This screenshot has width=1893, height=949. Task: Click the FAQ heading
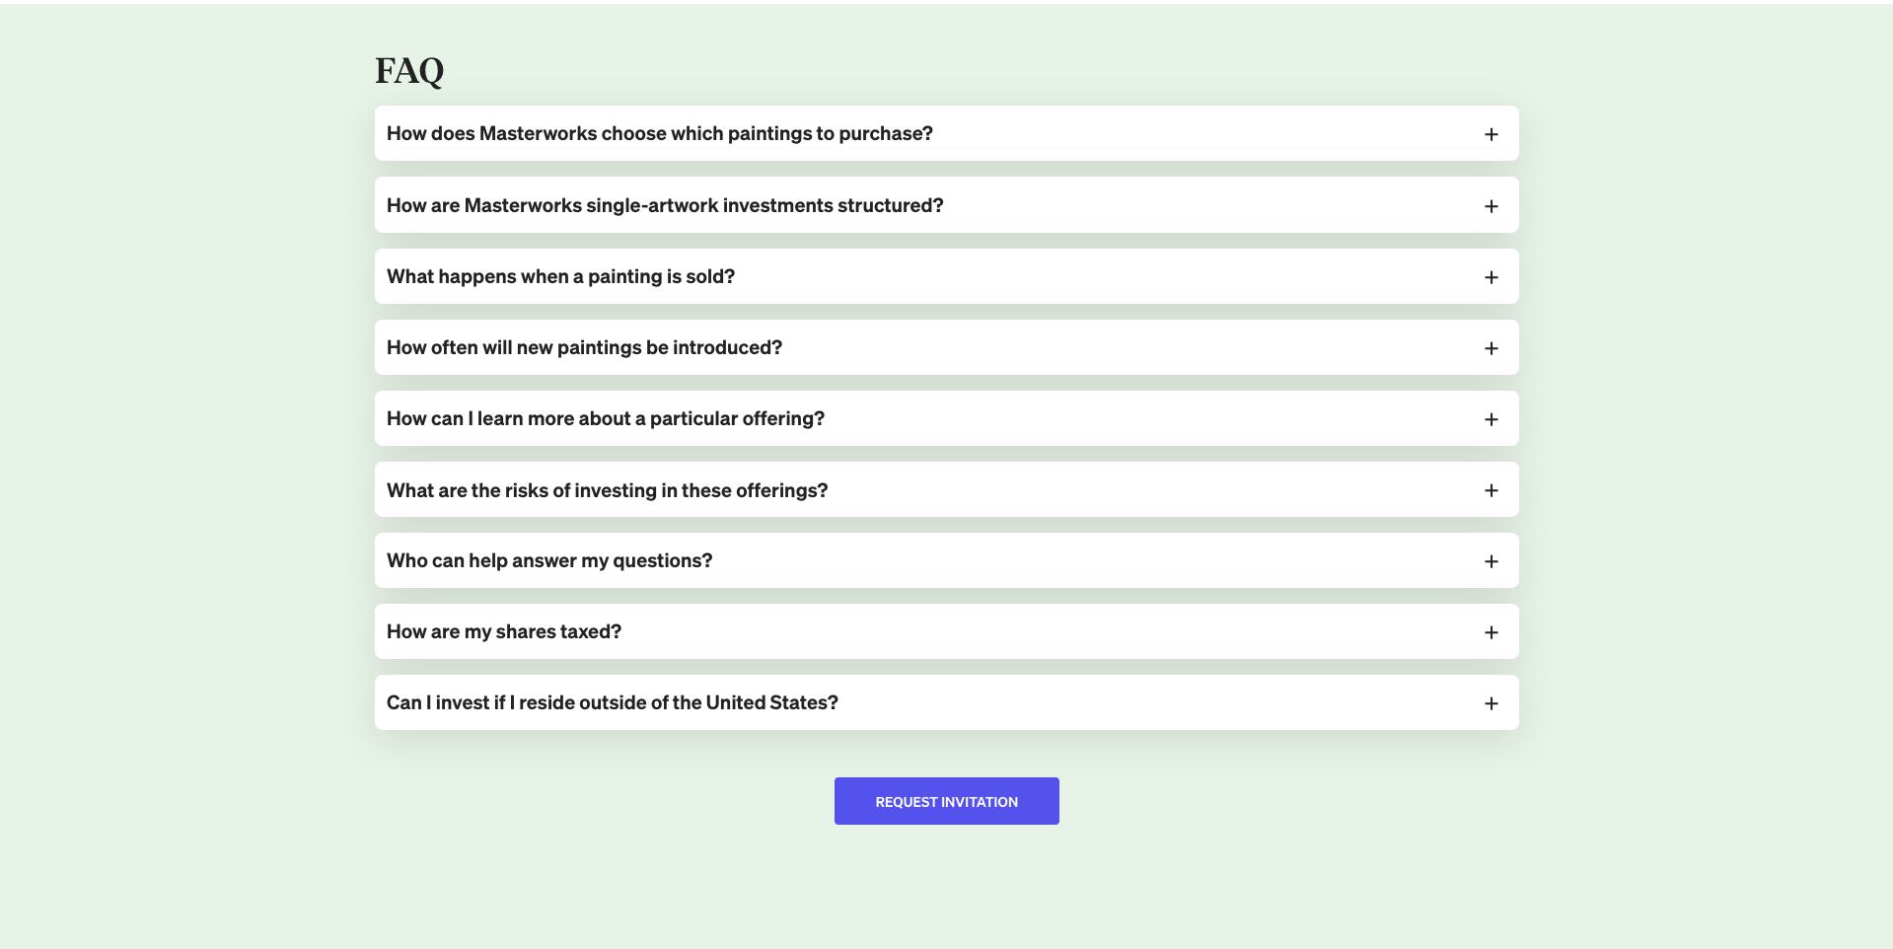tap(409, 70)
